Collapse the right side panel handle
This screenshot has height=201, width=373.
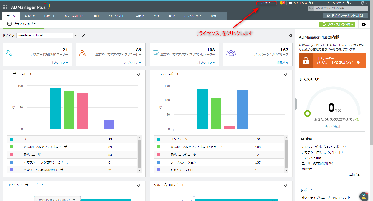pyautogui.click(x=296, y=104)
